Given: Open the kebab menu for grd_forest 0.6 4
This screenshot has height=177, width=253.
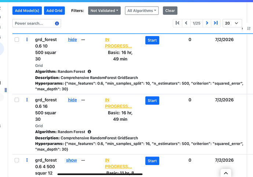Looking at the screenshot, I should tap(27, 160).
